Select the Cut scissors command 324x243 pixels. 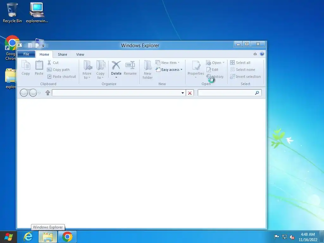[53, 63]
